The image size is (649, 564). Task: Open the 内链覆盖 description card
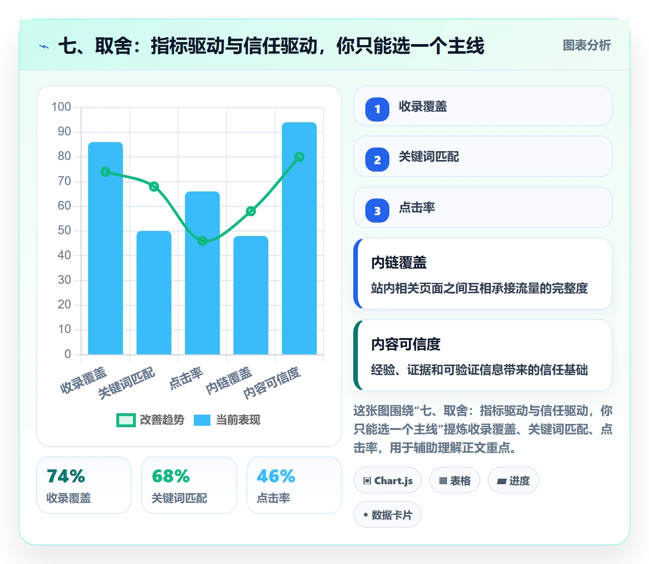click(x=483, y=274)
